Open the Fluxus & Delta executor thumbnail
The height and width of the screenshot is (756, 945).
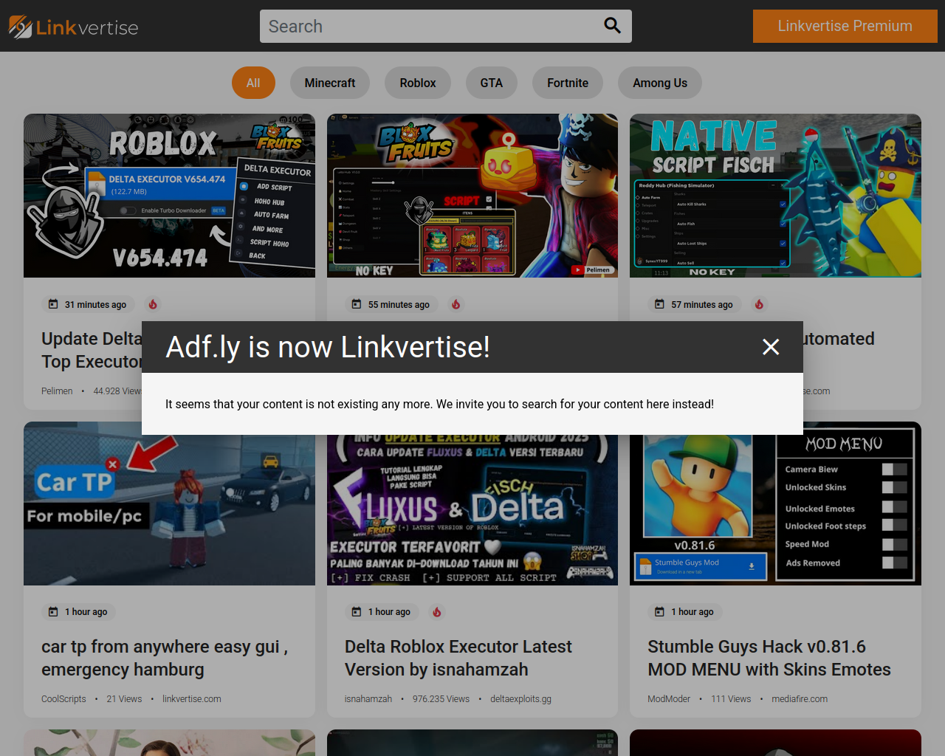tap(472, 509)
